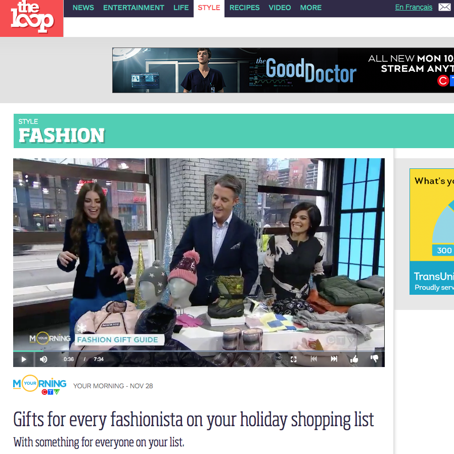This screenshot has height=454, width=454.
Task: Open the NEWS section
Action: [x=83, y=8]
